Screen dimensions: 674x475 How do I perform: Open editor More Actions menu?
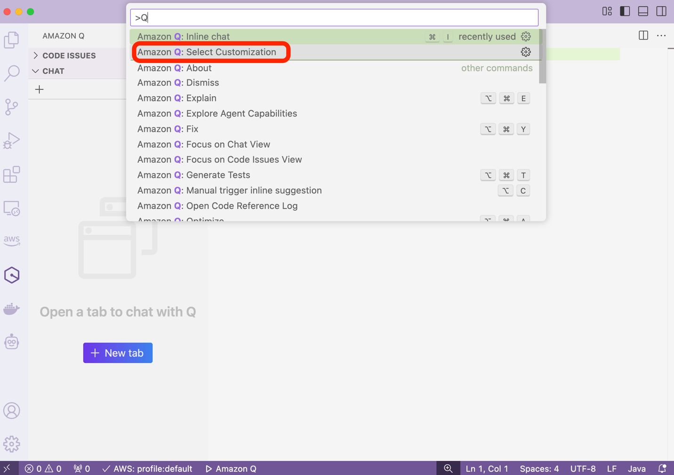661,36
